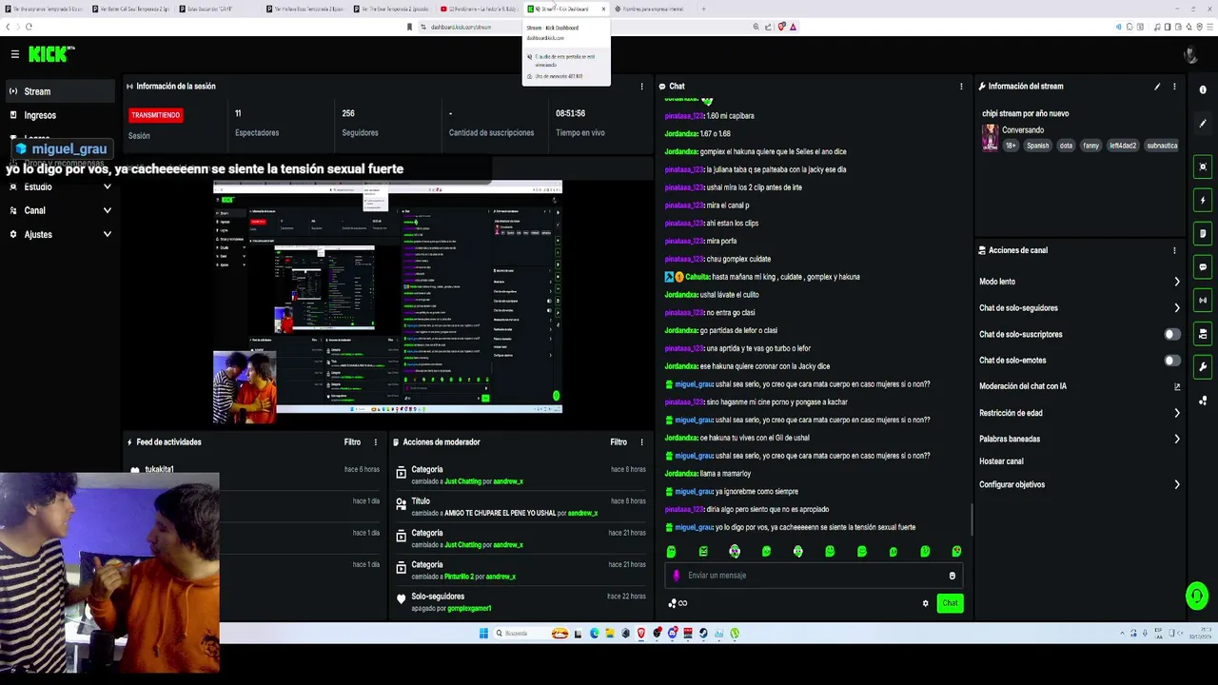The width and height of the screenshot is (1218, 685).
Task: Click the Chat send button
Action: (950, 603)
